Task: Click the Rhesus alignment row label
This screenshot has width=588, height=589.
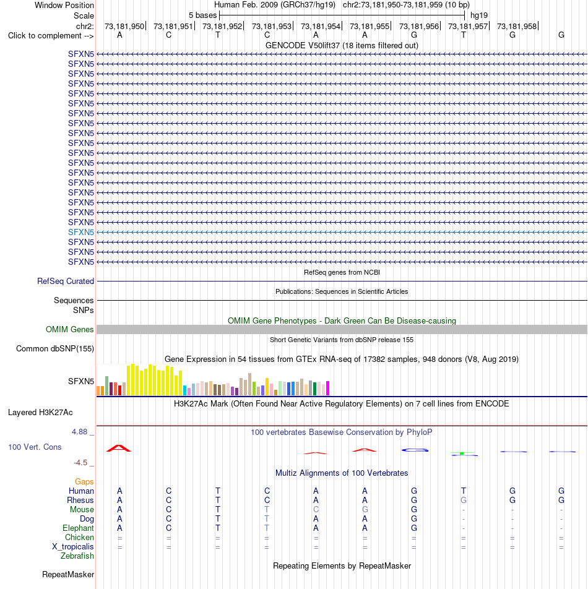Action: click(80, 501)
